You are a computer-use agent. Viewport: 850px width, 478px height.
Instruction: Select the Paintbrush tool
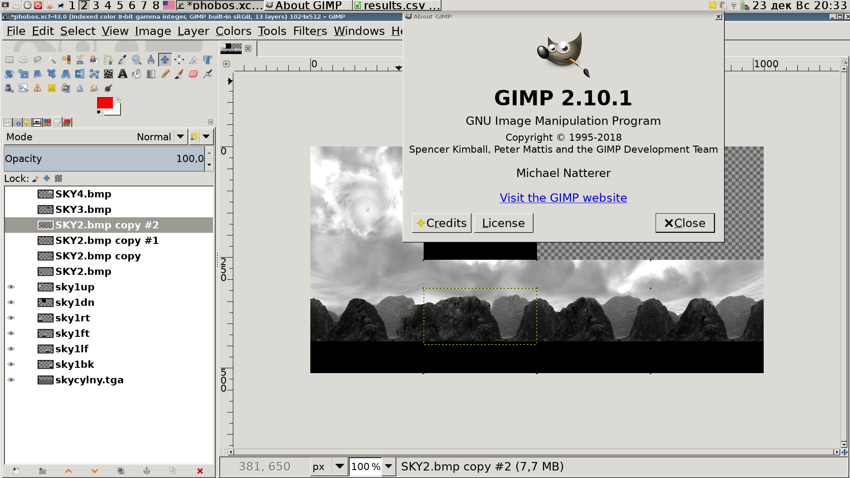(179, 74)
